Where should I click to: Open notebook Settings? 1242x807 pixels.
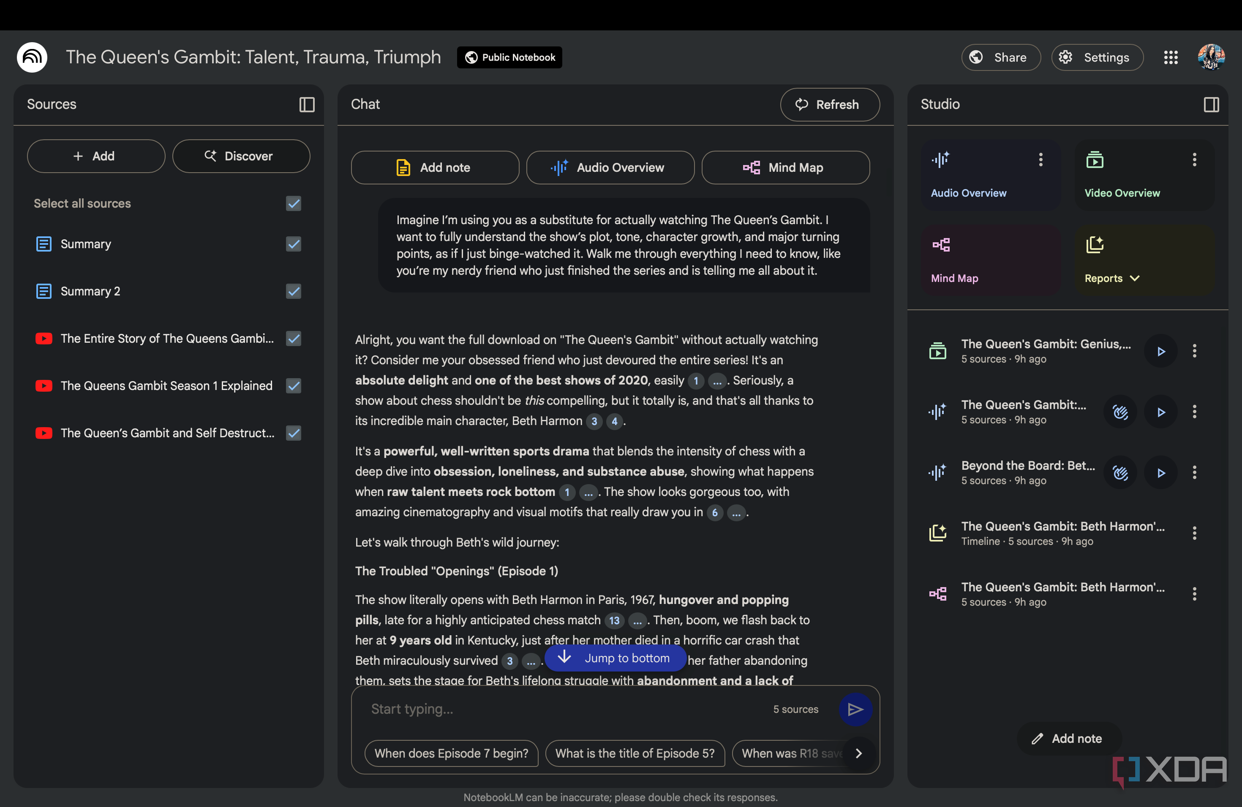[1097, 57]
